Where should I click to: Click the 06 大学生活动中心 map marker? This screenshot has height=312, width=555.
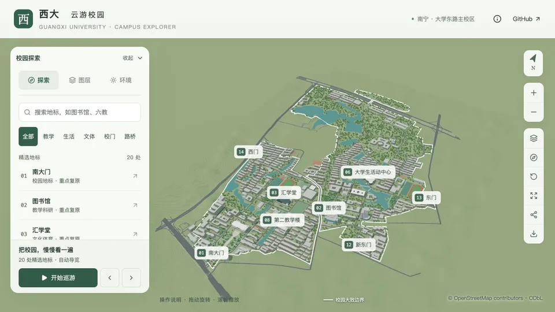tap(368, 172)
